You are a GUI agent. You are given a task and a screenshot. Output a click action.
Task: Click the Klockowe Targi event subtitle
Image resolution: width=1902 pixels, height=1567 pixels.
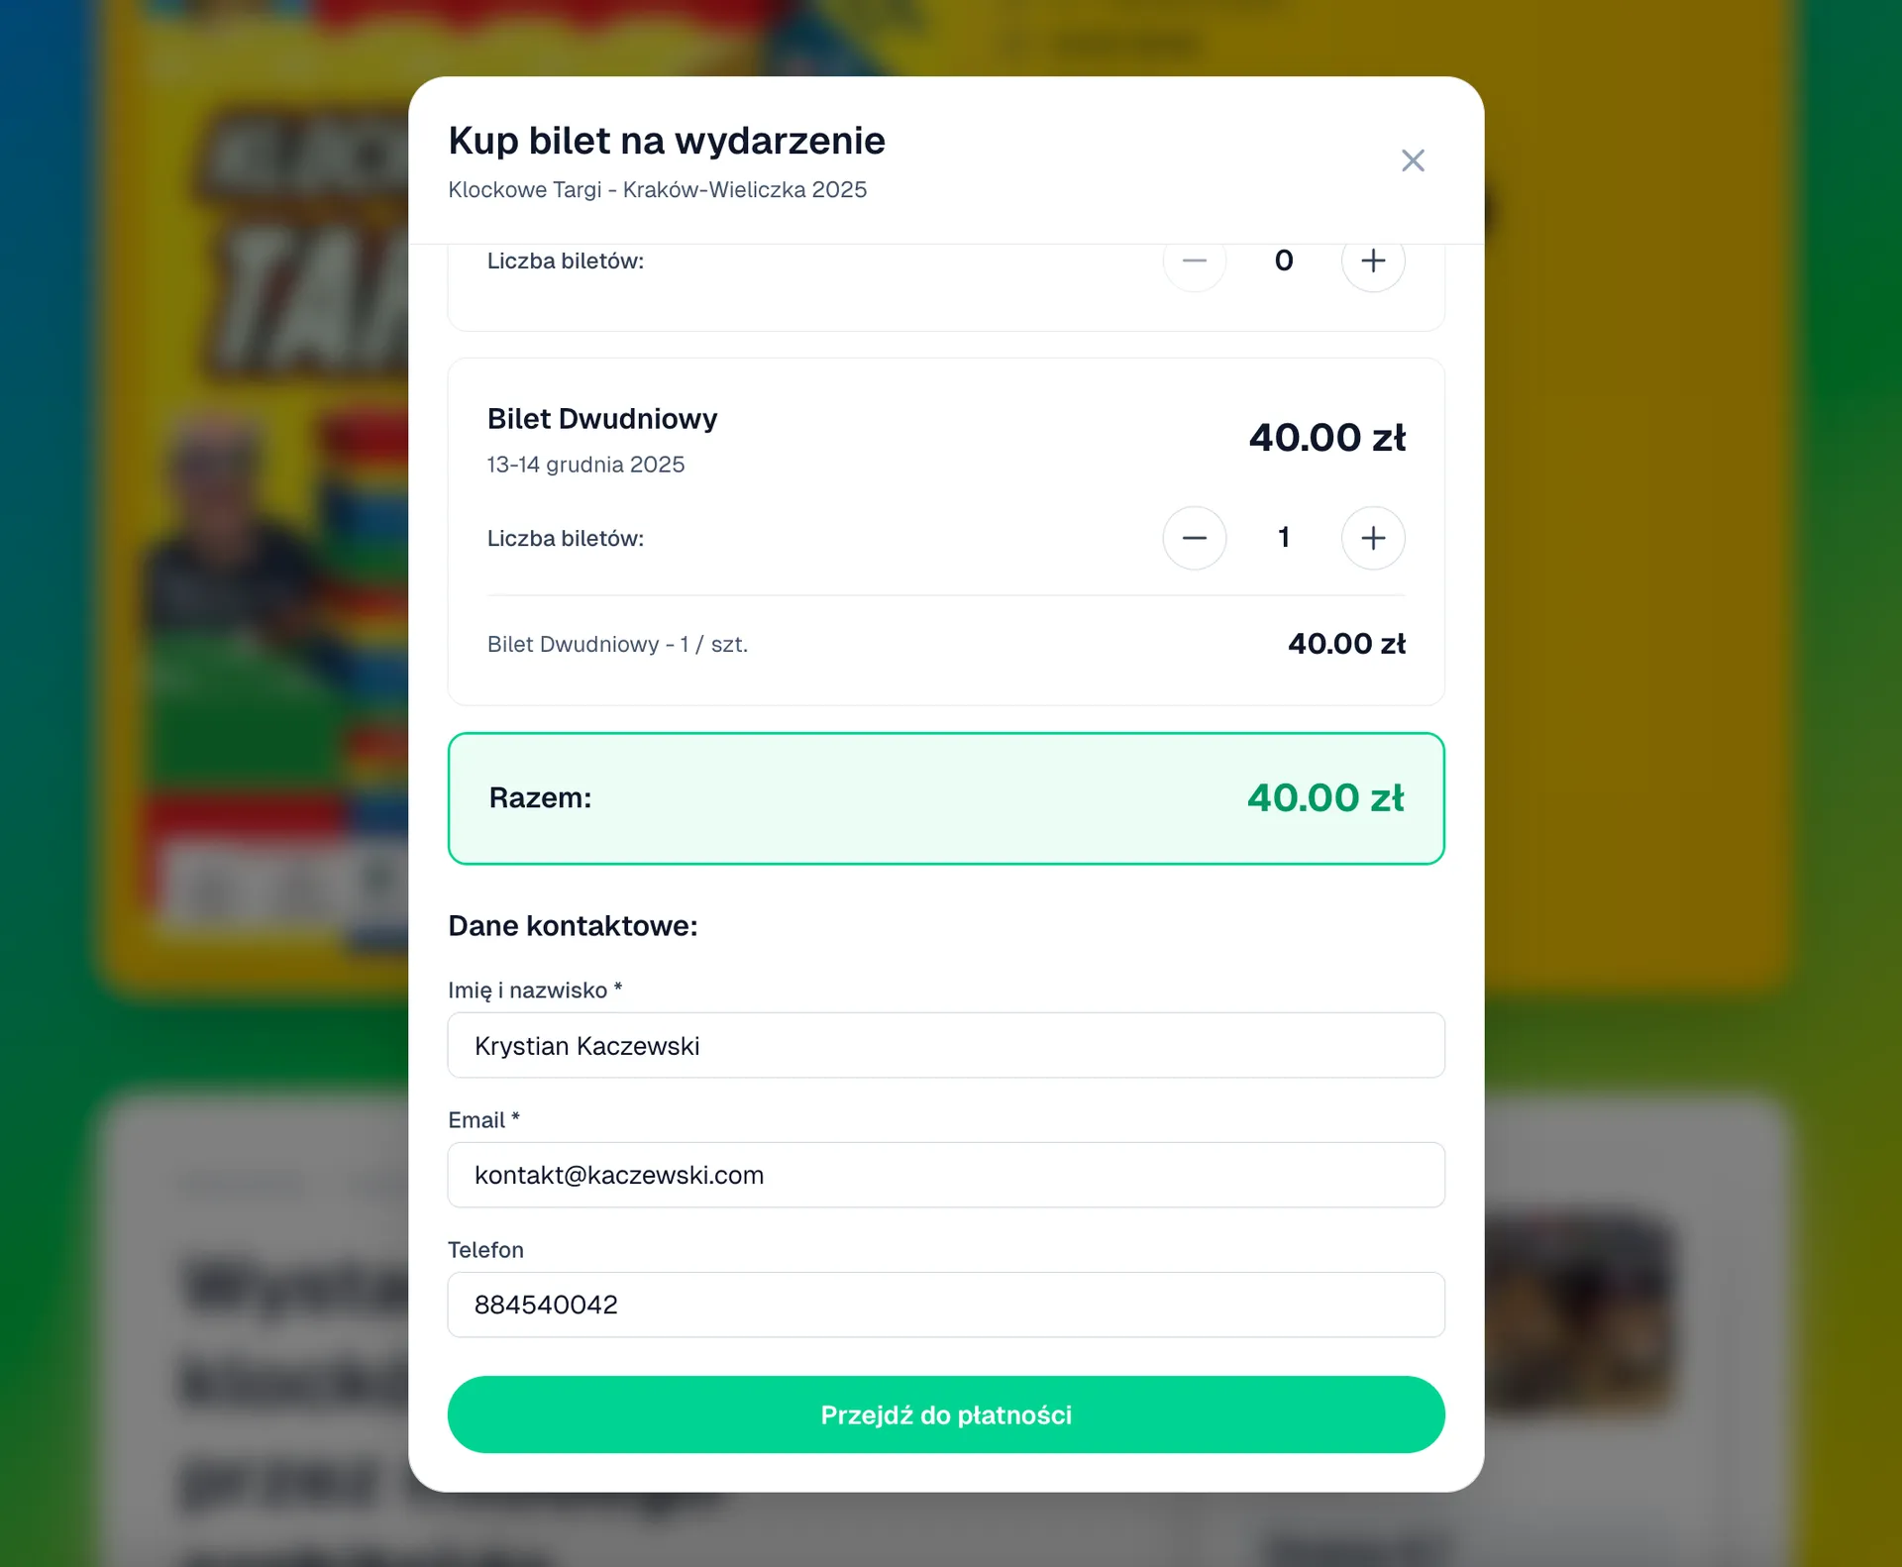pyautogui.click(x=657, y=190)
